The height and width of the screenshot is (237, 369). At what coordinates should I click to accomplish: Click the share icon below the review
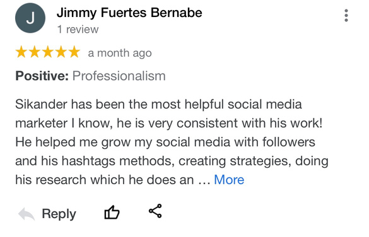click(x=155, y=211)
